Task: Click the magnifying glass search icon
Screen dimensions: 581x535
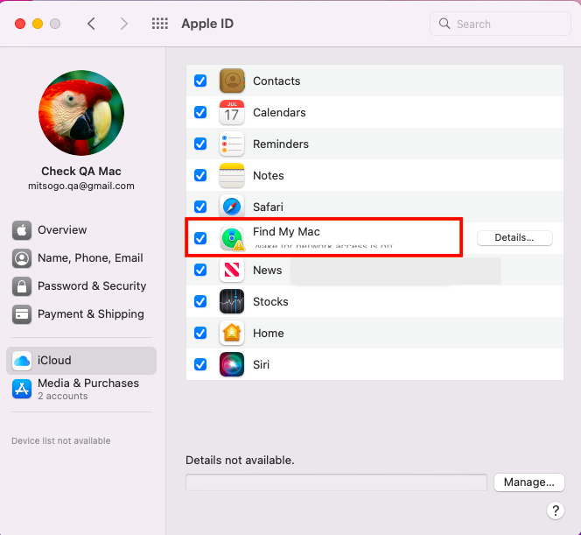Action: click(444, 24)
